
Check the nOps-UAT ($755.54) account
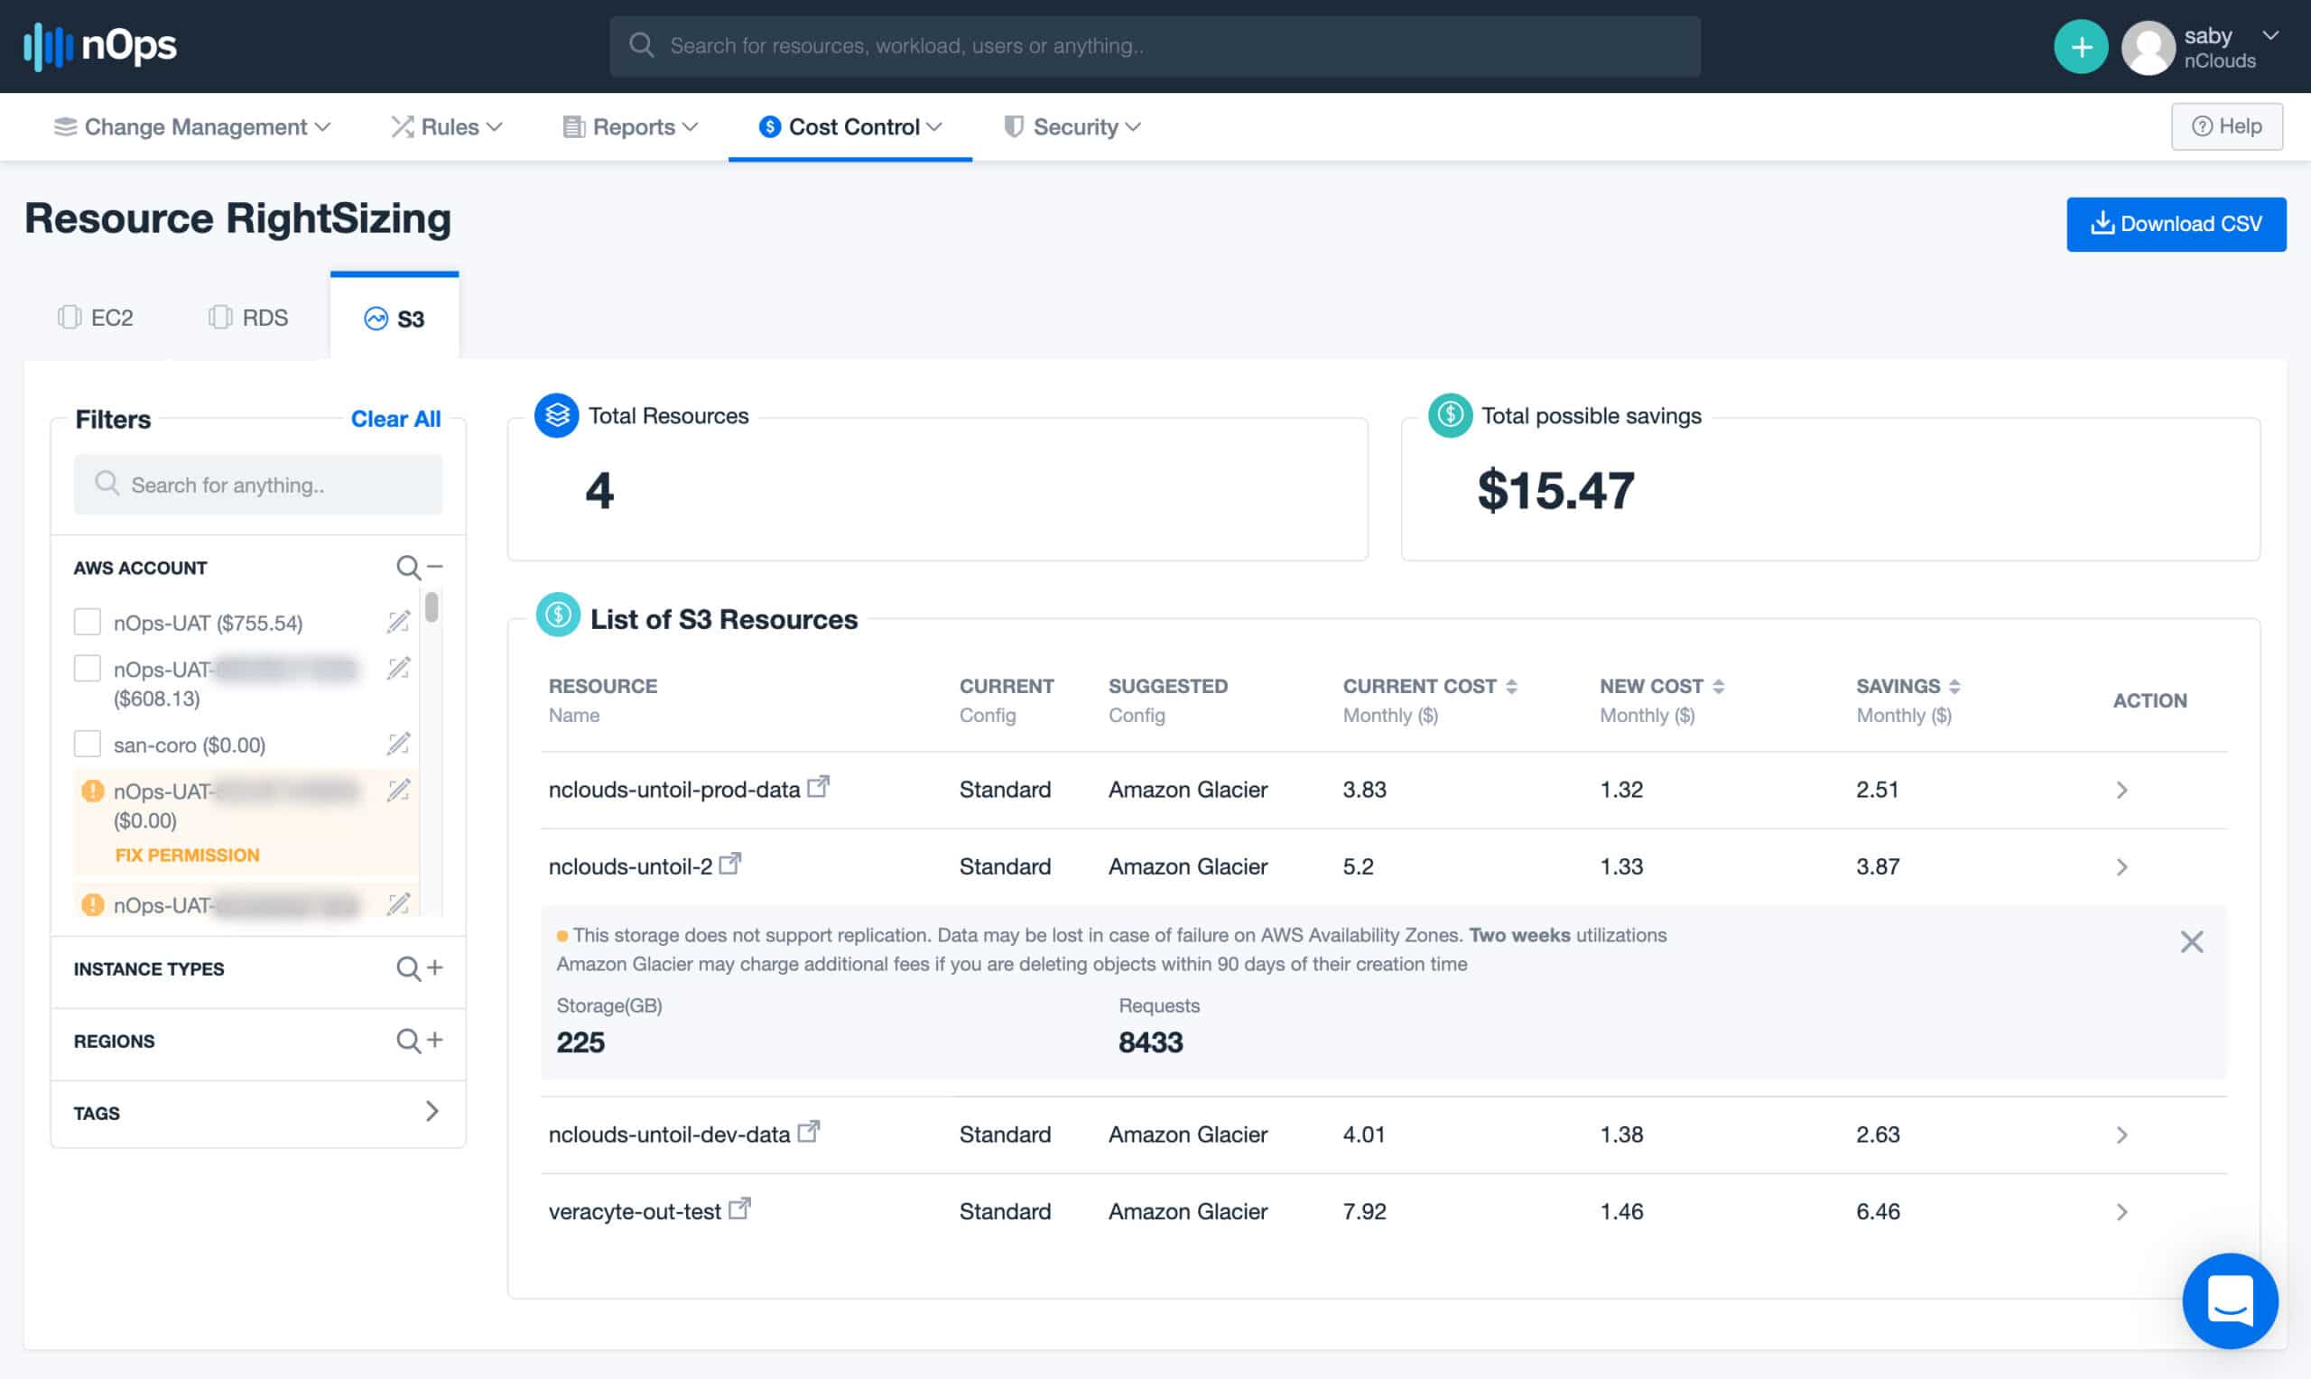pos(88,622)
